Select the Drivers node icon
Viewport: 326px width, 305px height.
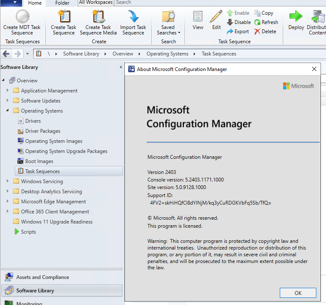click(x=21, y=121)
